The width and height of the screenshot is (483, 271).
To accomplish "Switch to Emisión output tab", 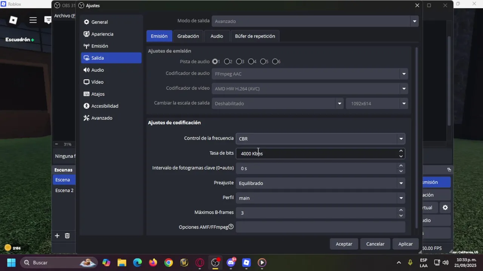I will (x=159, y=36).
